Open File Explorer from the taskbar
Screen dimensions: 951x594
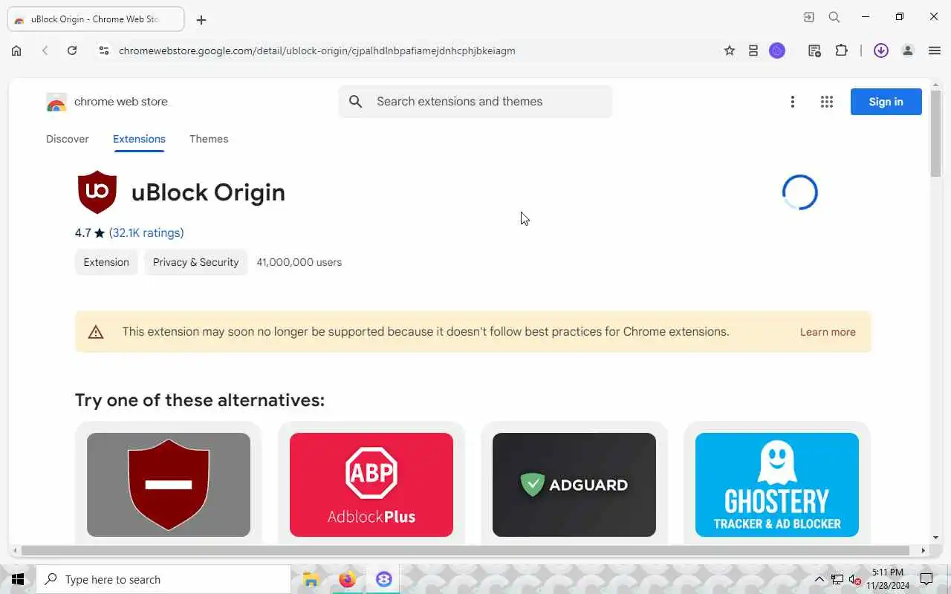[x=311, y=579]
